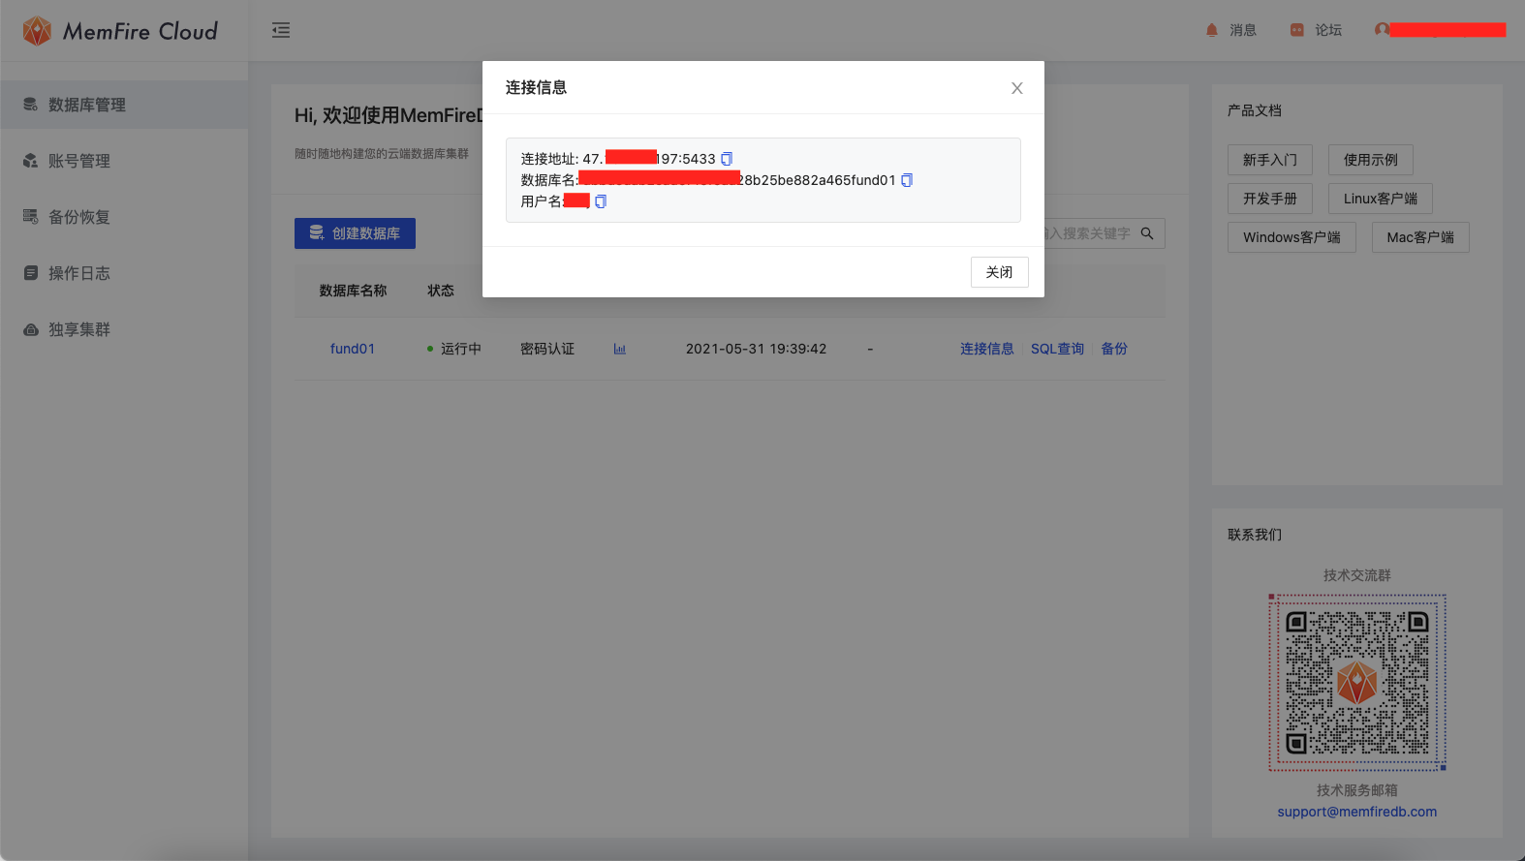Open 账号管理 in the sidebar
This screenshot has width=1525, height=861.
point(124,161)
